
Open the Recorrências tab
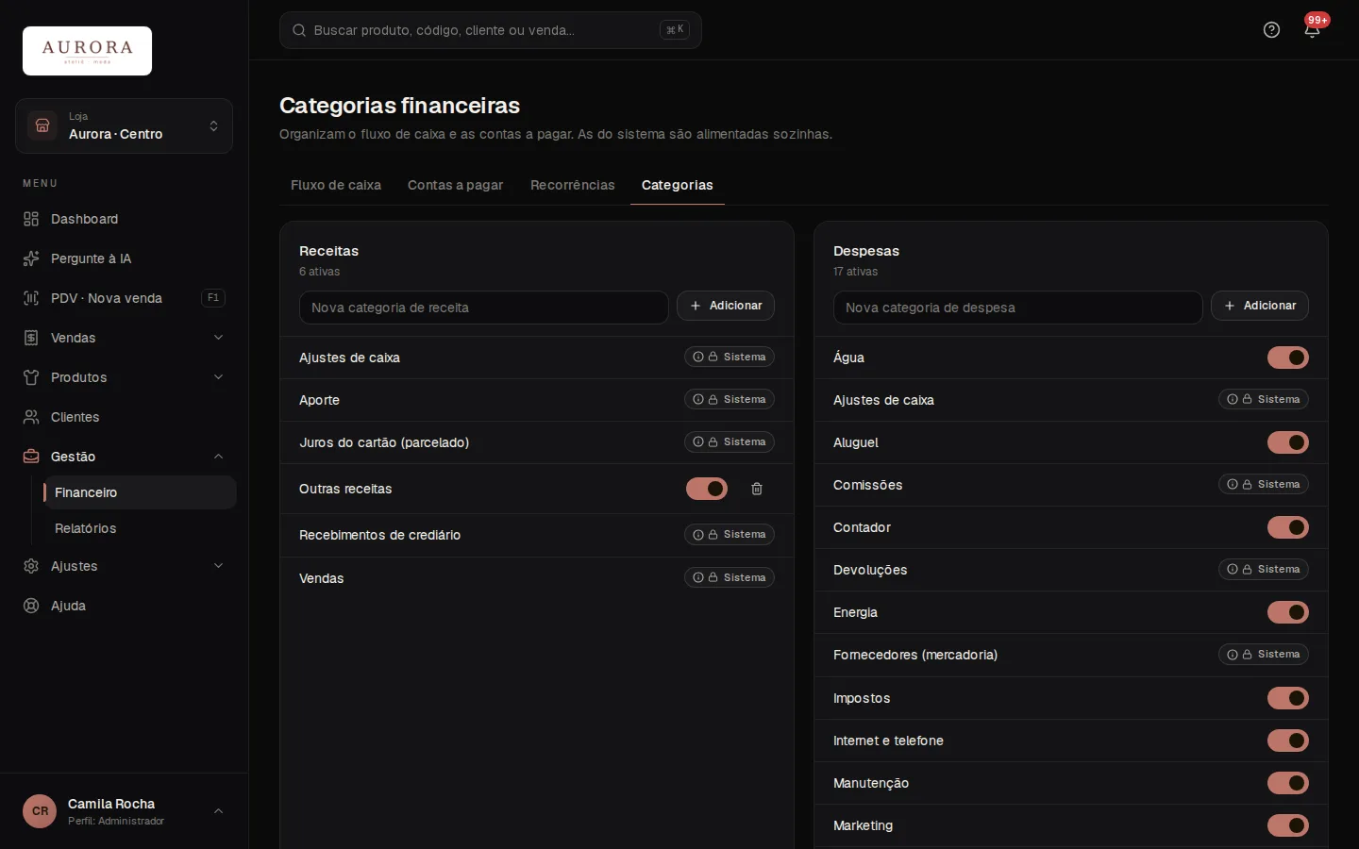pyautogui.click(x=572, y=185)
